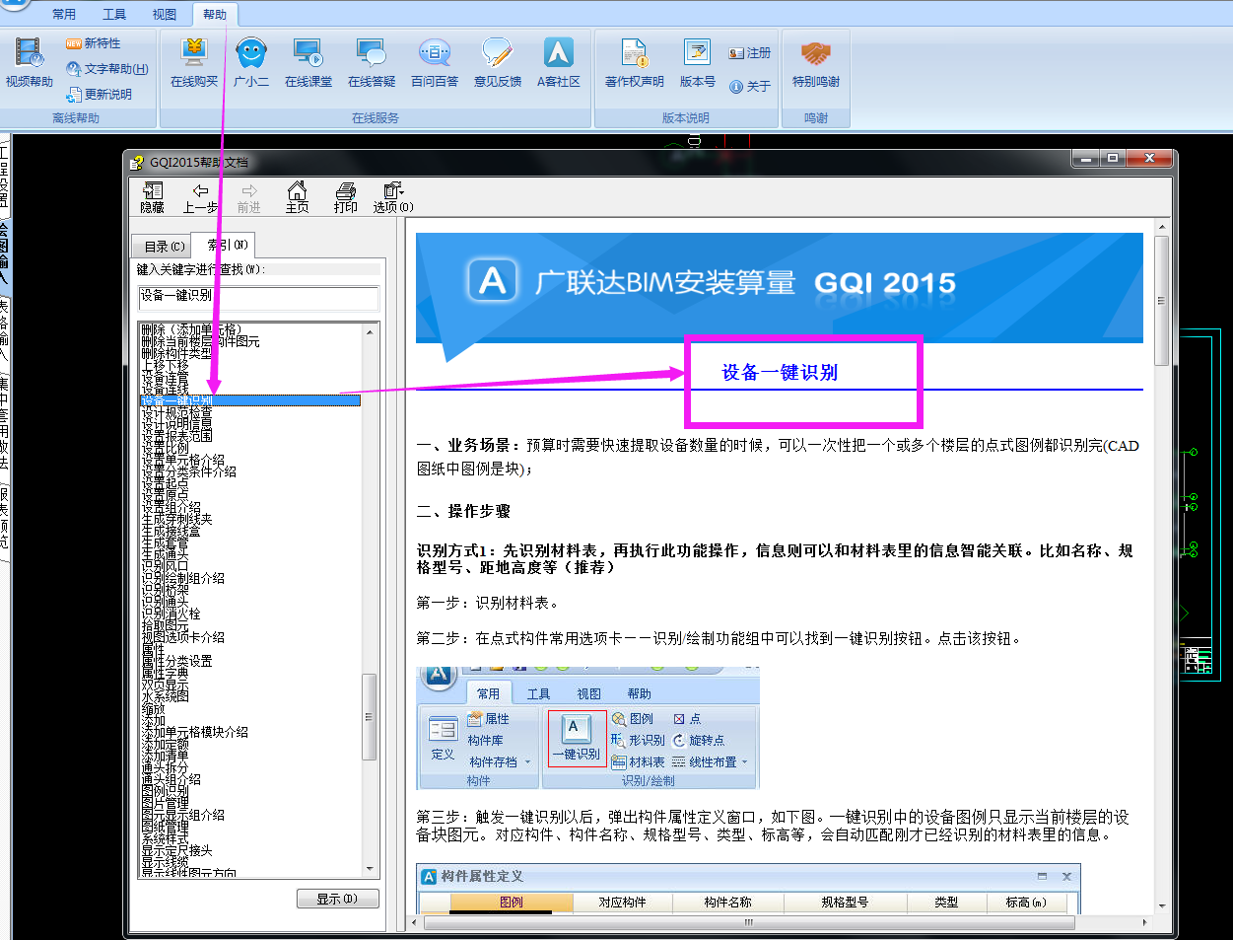Open 著作权声明 copyright notice

(634, 62)
